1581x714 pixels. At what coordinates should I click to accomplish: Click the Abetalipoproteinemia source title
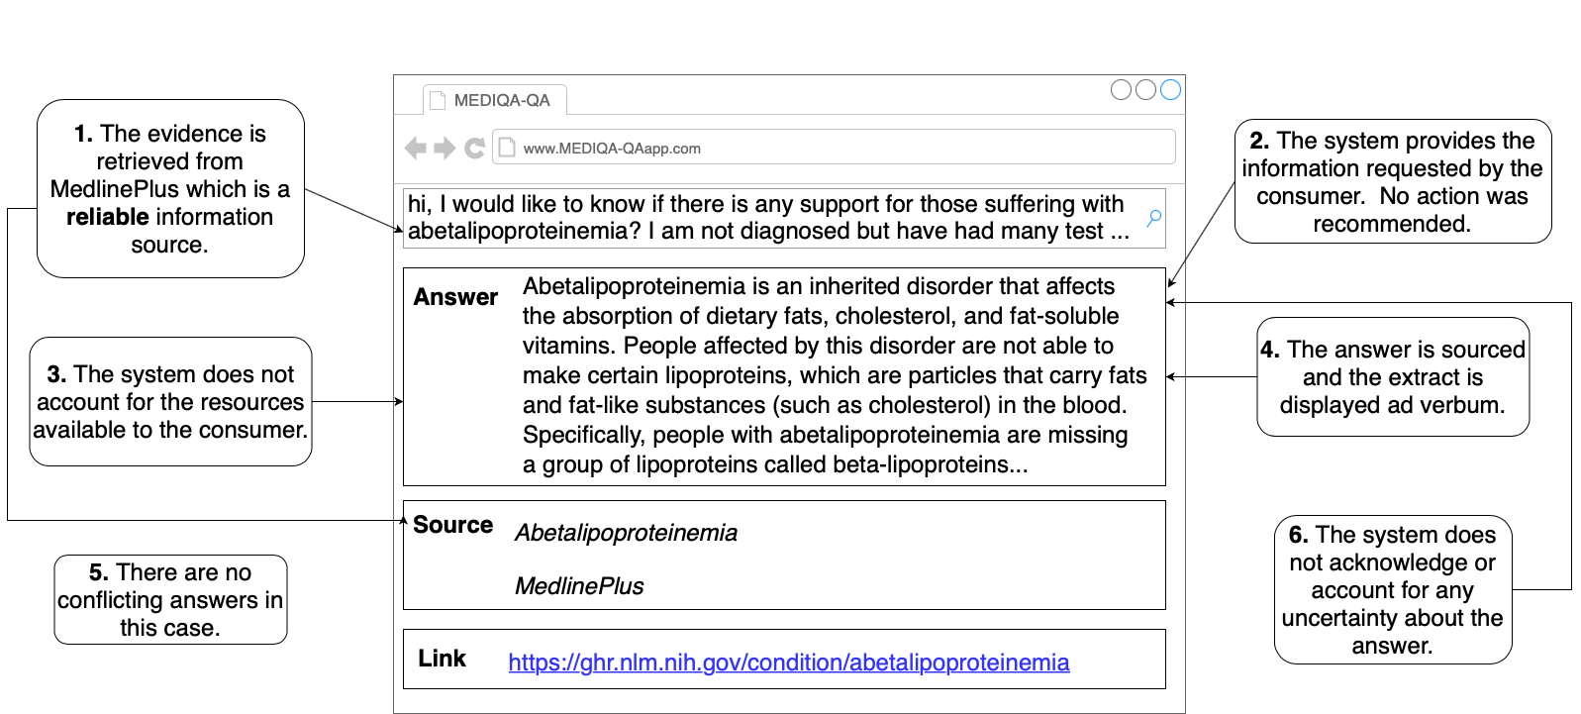coord(626,533)
